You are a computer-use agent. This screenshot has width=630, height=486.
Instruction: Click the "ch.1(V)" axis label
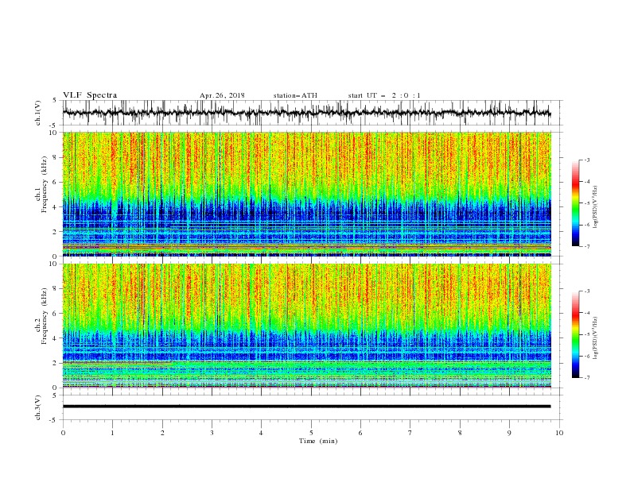coord(38,113)
